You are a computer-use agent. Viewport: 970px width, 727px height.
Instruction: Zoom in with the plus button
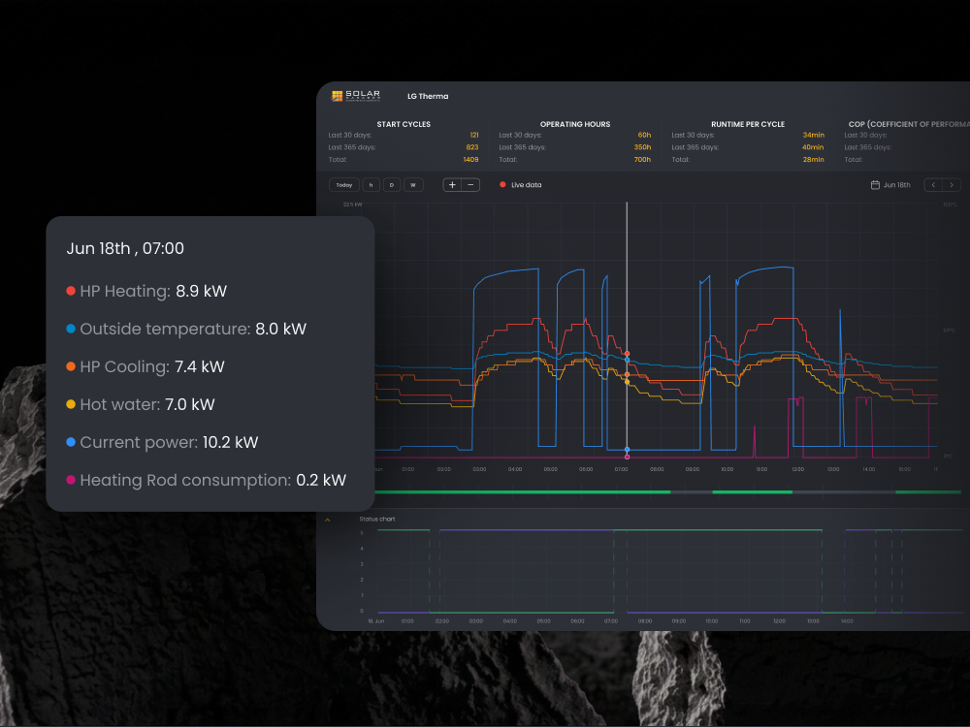pos(452,185)
